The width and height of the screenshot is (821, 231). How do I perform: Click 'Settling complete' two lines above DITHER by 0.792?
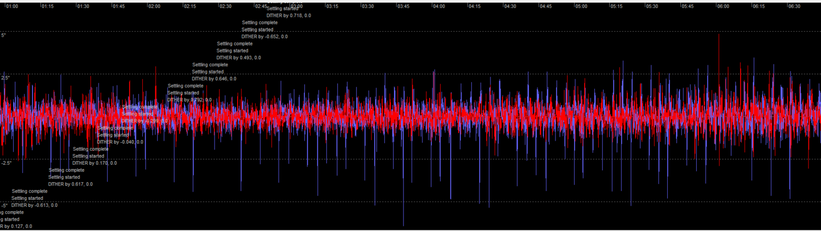coord(186,86)
